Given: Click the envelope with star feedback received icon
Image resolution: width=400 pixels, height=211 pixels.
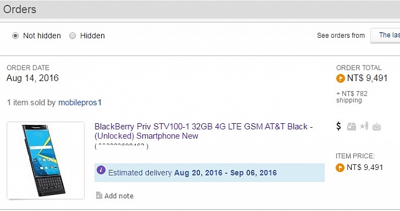Looking at the screenshot, I should click(377, 127).
